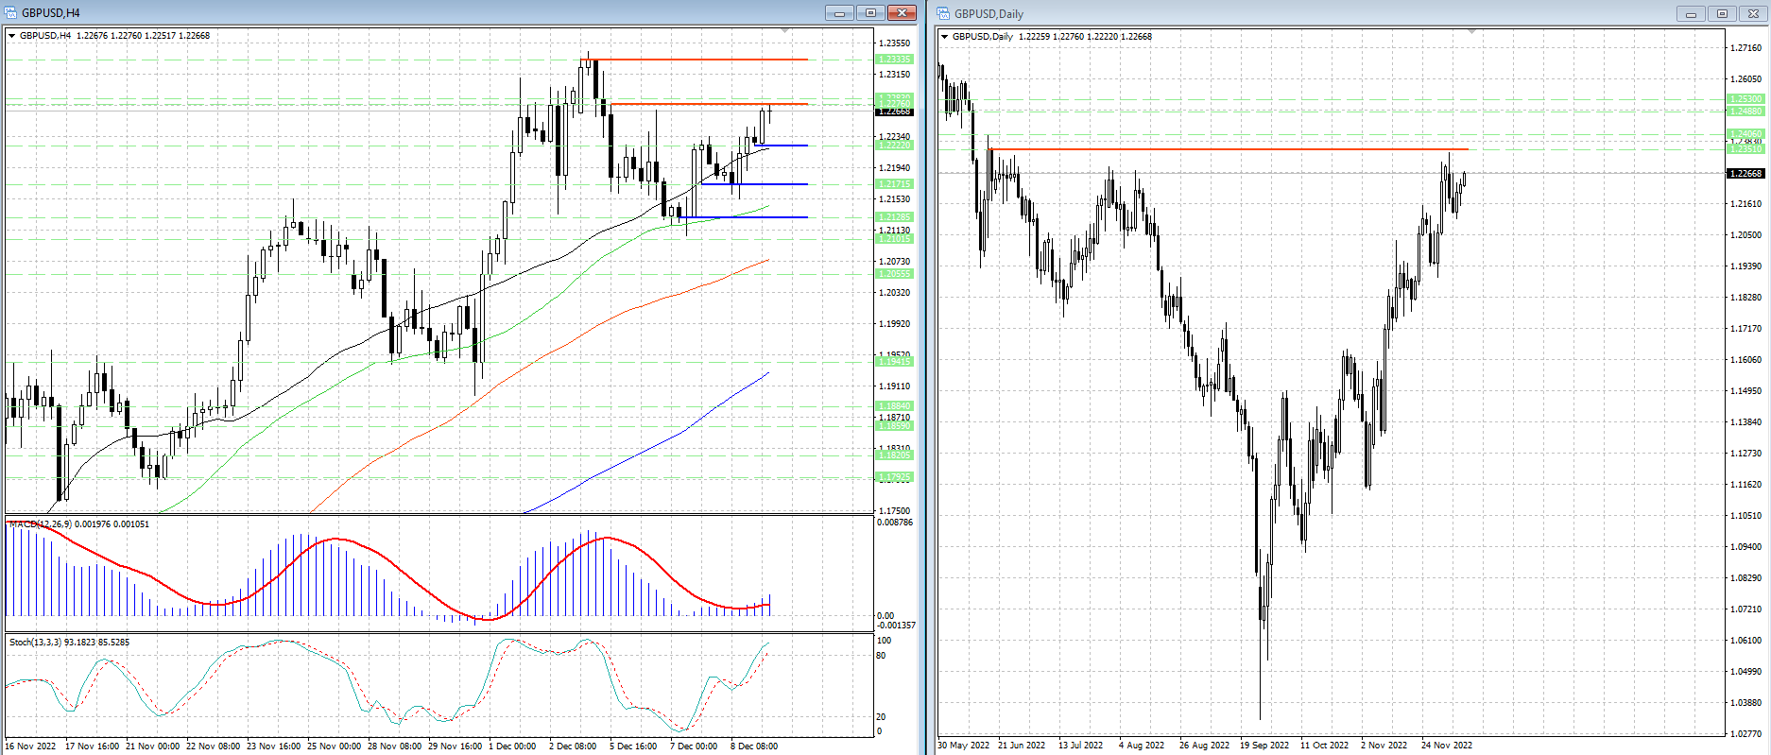This screenshot has height=755, width=1771.
Task: Click the green 1.25300 level label on Daily
Action: (x=1745, y=99)
